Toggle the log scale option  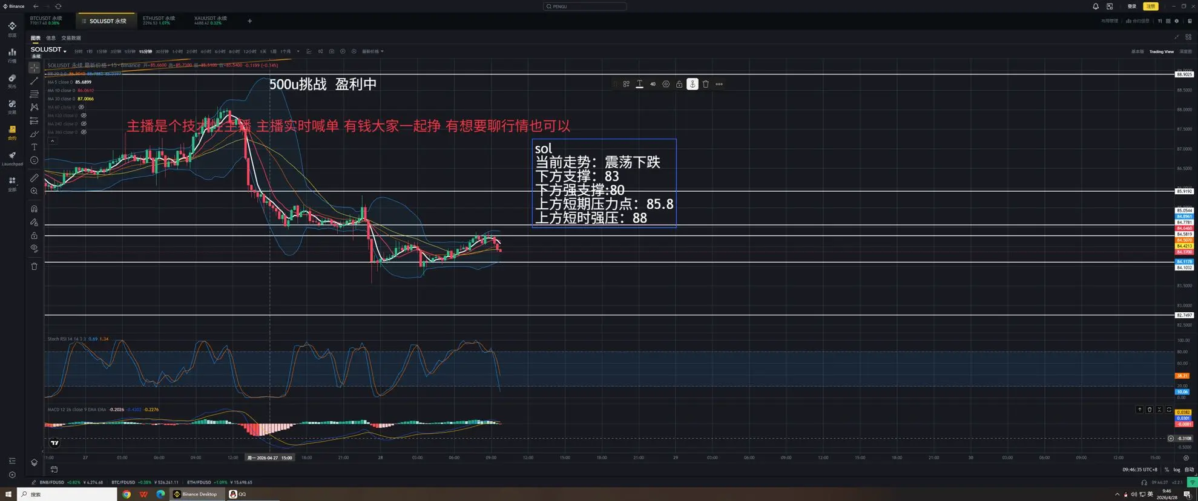pyautogui.click(x=1177, y=470)
